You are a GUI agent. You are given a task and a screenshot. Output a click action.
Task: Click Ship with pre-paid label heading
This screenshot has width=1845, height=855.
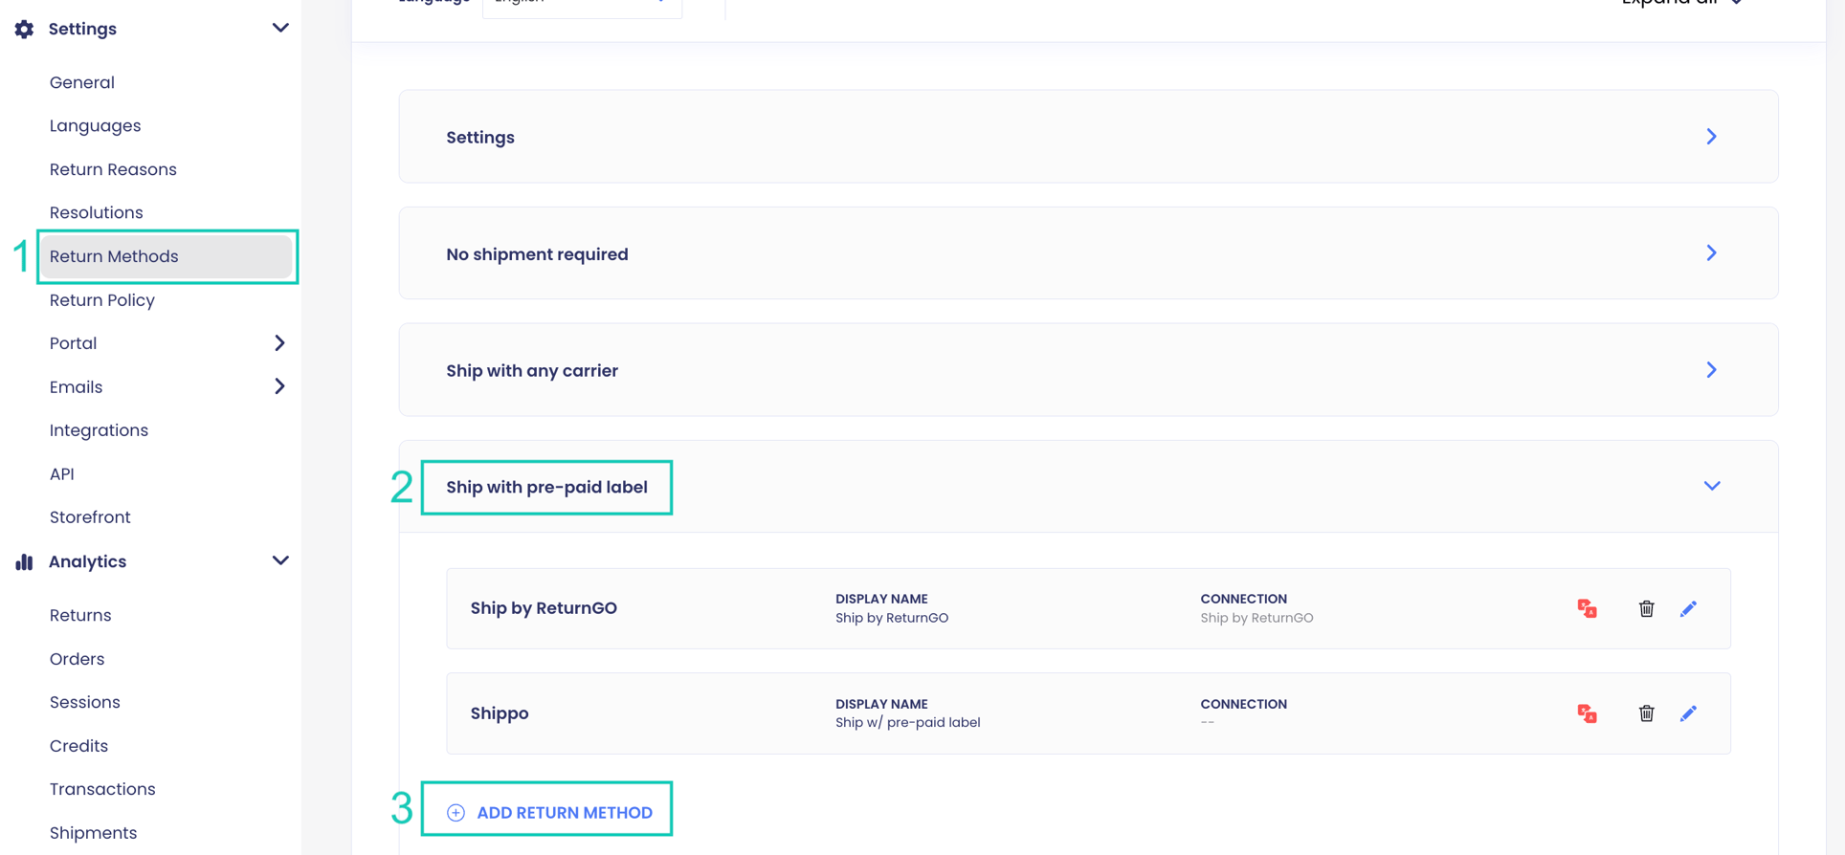point(546,487)
